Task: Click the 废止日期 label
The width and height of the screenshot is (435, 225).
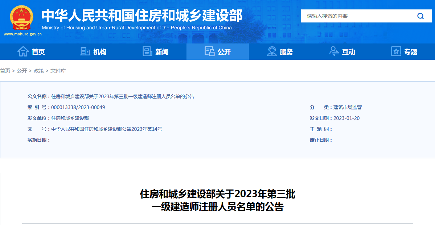Action: pos(321,140)
